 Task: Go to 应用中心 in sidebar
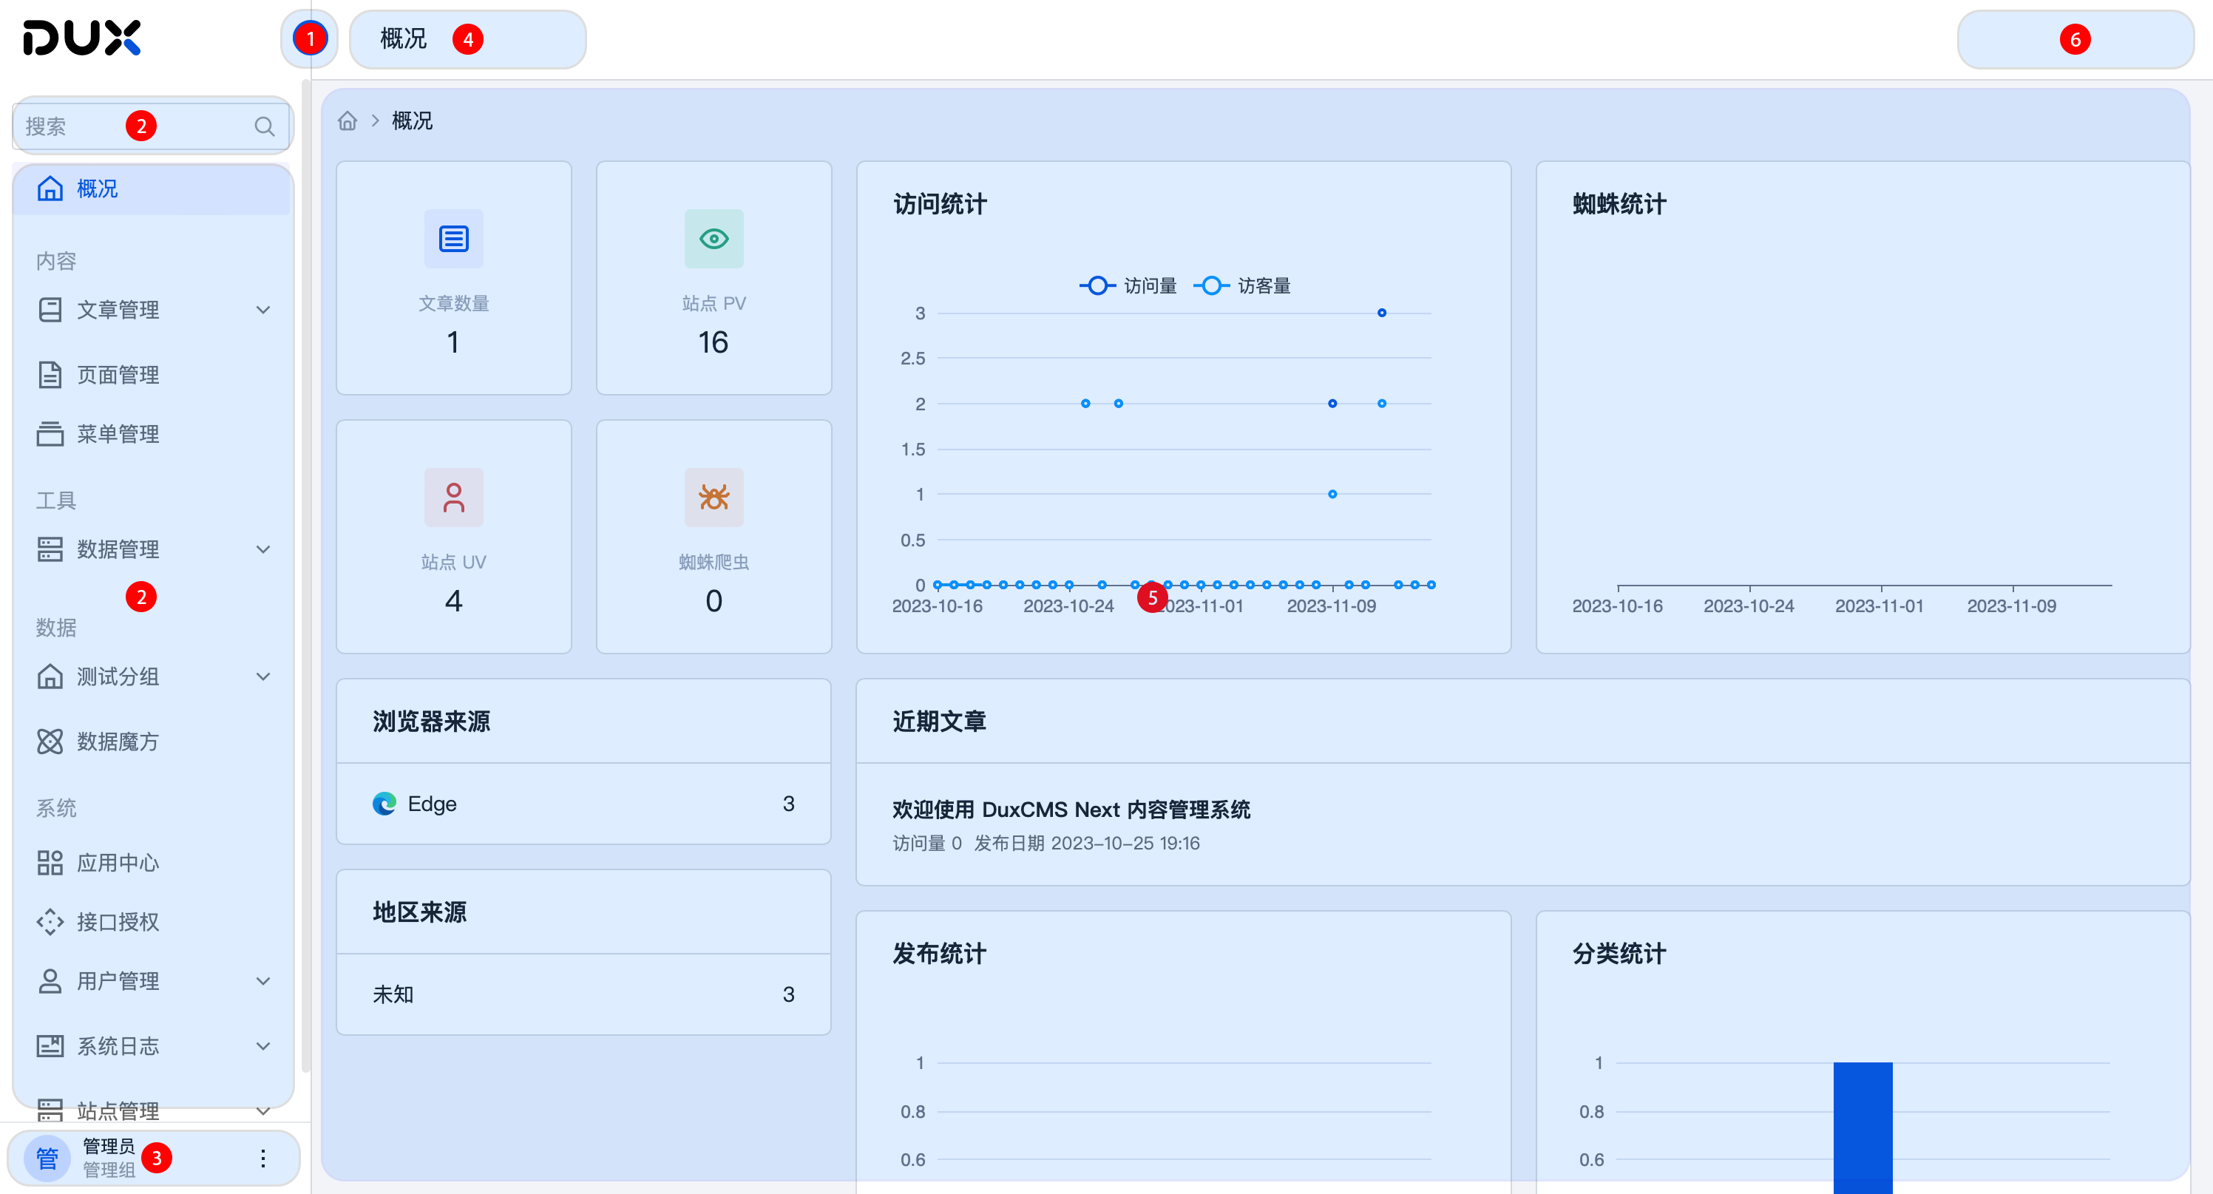118,864
